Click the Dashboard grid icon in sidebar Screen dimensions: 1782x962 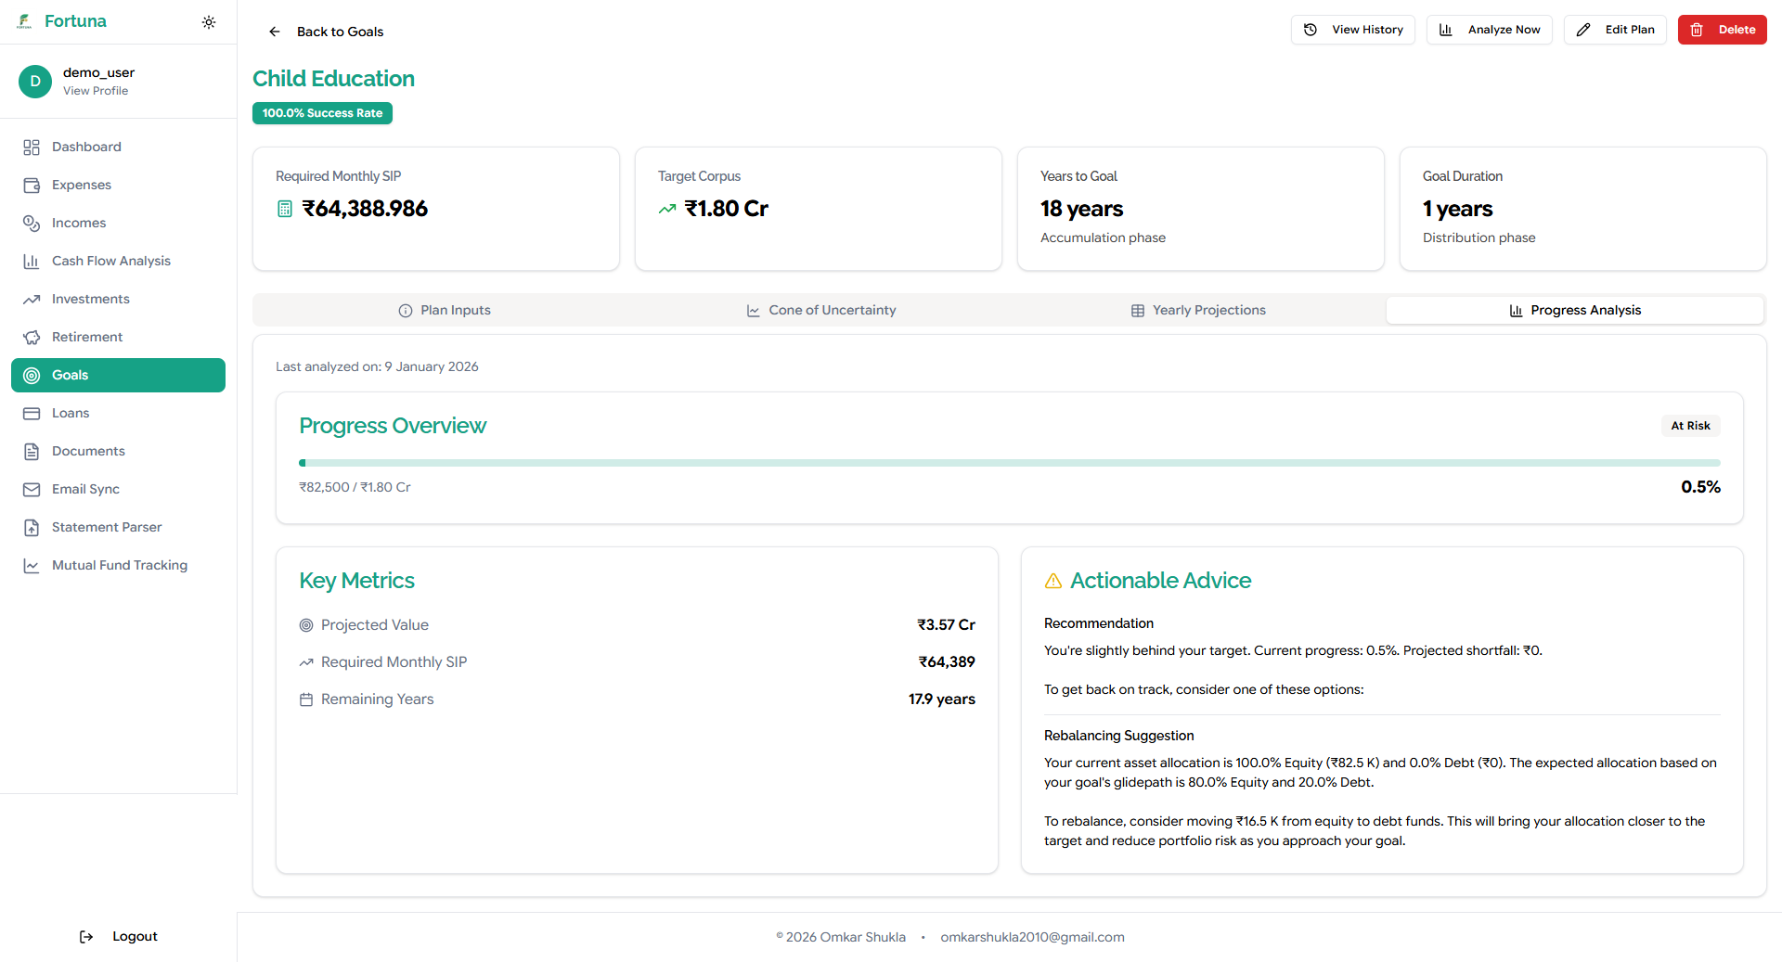(x=32, y=148)
